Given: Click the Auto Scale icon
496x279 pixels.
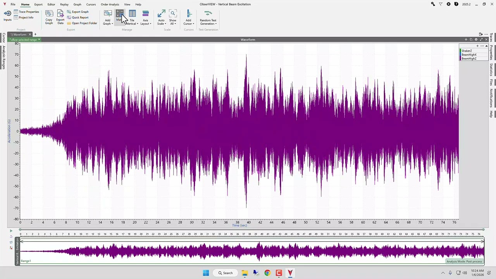Looking at the screenshot, I should (x=161, y=14).
